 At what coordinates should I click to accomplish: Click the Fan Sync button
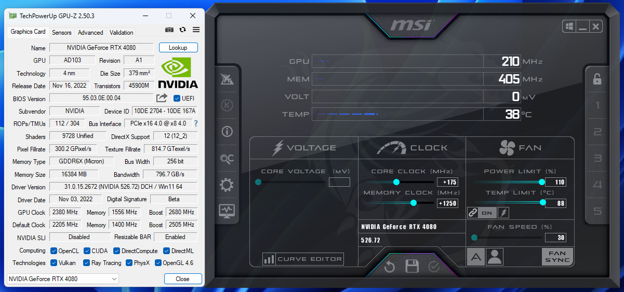click(557, 256)
